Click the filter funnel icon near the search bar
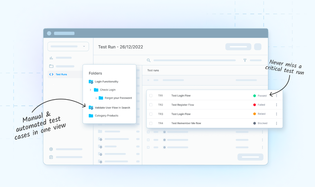 (245, 60)
